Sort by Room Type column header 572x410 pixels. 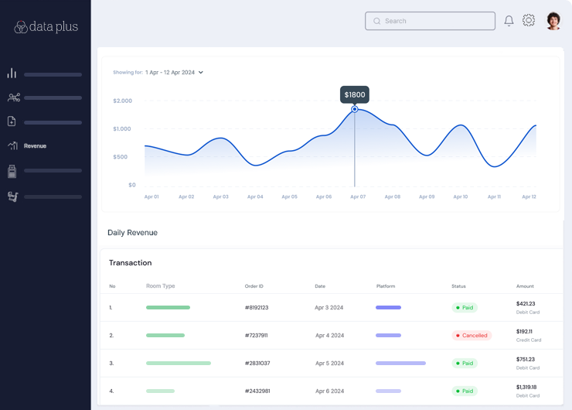(161, 286)
